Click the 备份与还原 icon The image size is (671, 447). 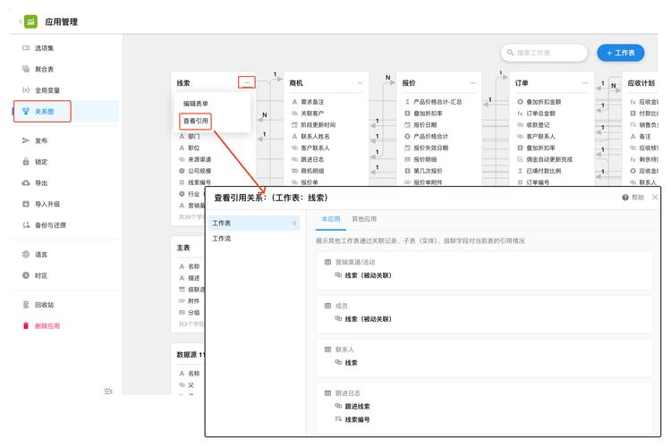pos(26,225)
